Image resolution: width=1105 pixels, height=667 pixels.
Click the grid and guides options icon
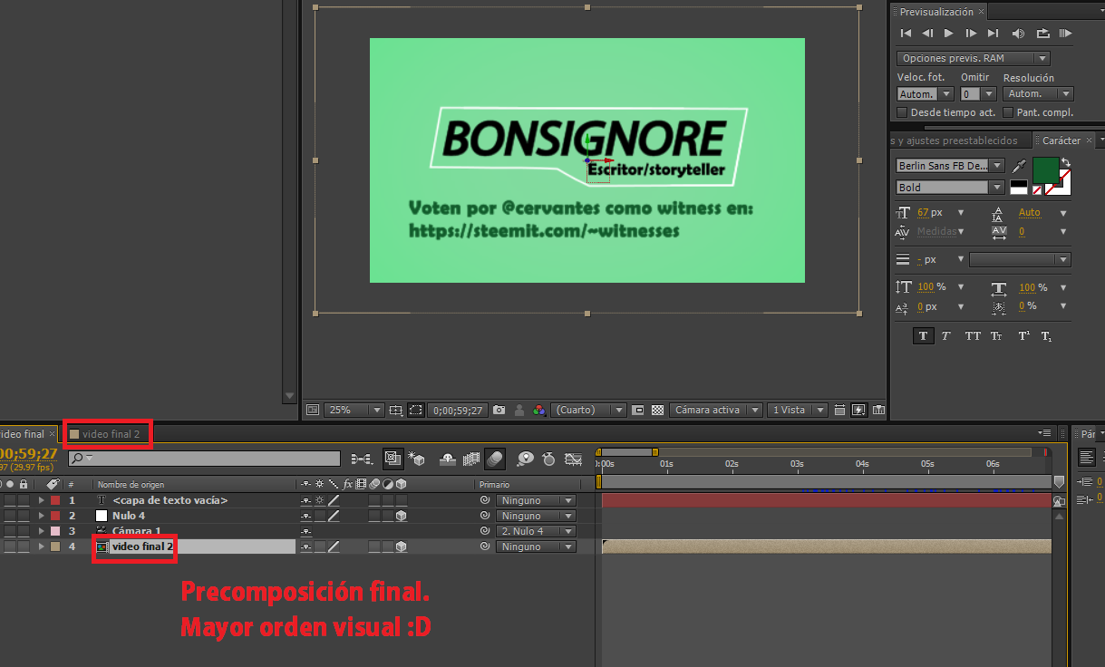pos(395,410)
